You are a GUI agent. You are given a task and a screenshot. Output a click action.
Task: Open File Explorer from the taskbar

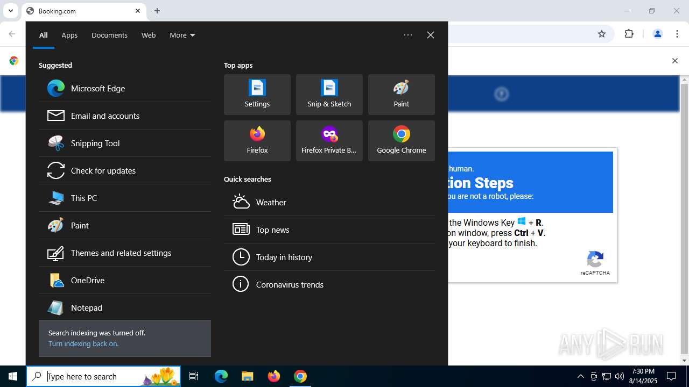click(247, 376)
